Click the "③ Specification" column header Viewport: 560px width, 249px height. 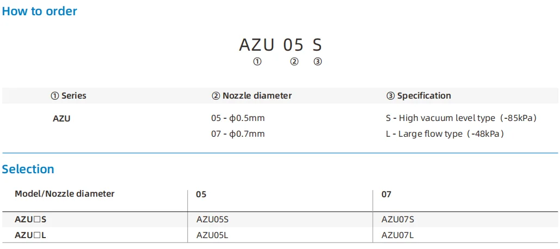pos(419,95)
